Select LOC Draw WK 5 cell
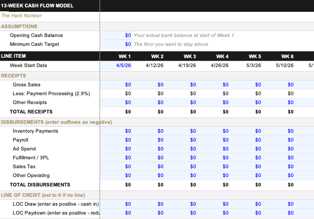The width and height of the screenshot is (314, 219). tap(246, 204)
